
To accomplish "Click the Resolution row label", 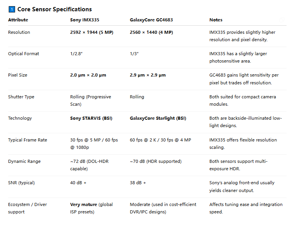I will coord(19,32).
